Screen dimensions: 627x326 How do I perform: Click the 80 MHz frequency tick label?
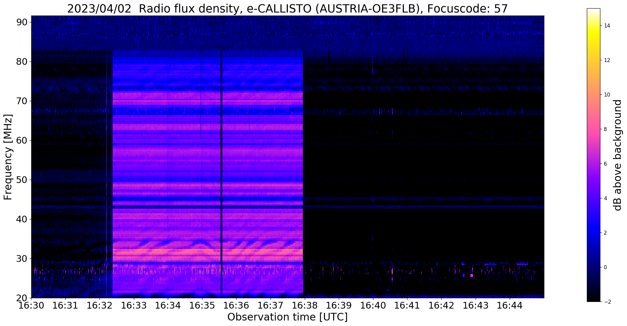[x=22, y=61]
